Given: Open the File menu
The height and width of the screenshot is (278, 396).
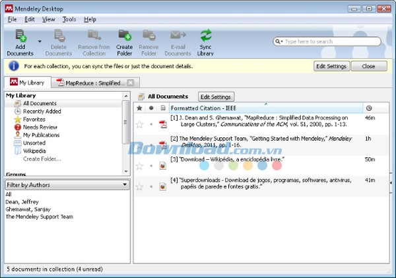Looking at the screenshot, I should pyautogui.click(x=12, y=19).
